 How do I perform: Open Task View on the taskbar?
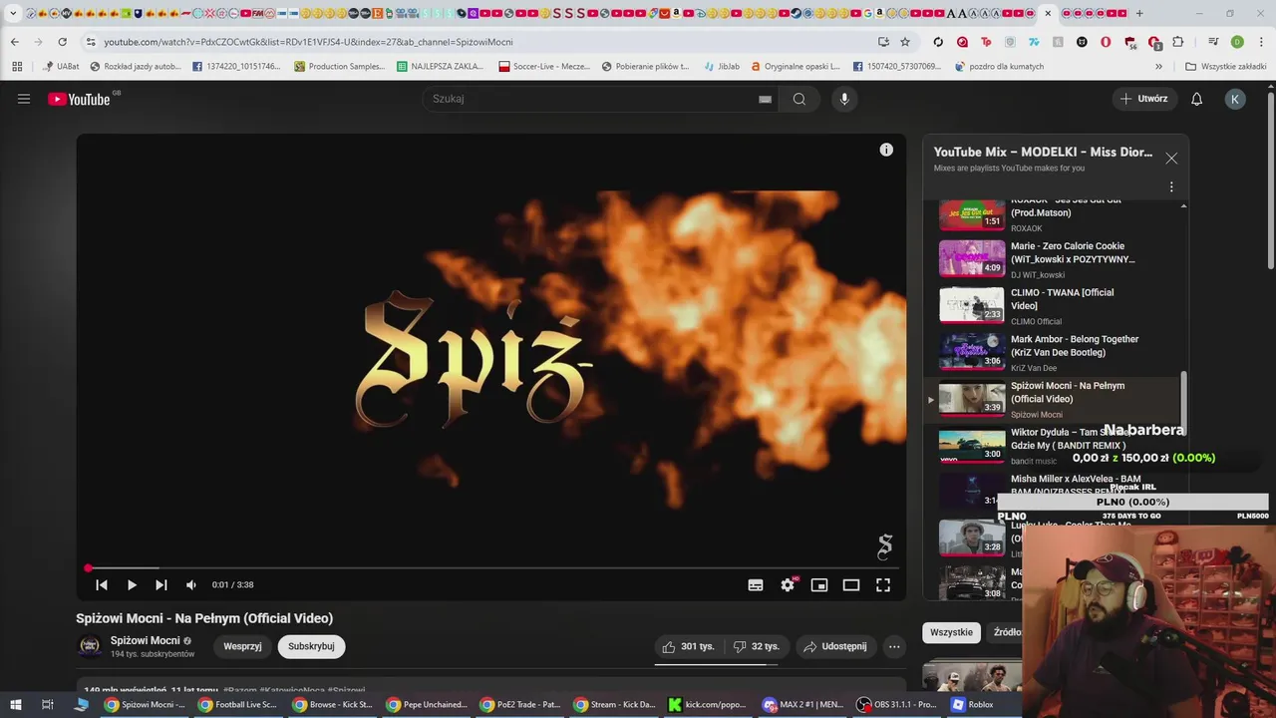(x=47, y=704)
